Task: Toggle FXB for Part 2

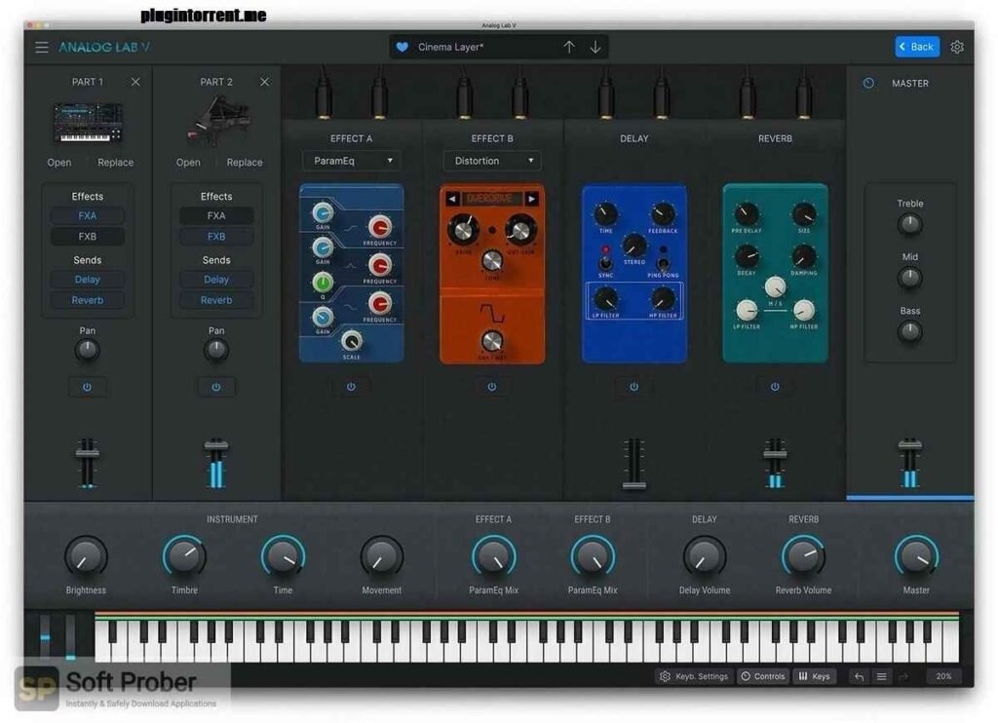Action: [x=216, y=236]
